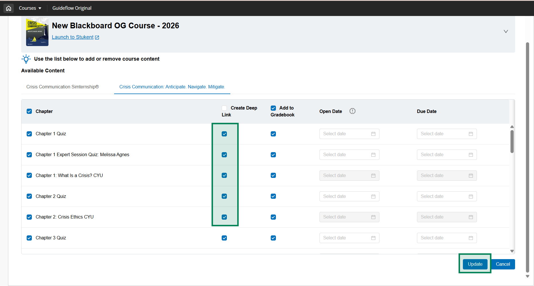Click the Crisis Communication course cover thumbnail

[x=37, y=32]
